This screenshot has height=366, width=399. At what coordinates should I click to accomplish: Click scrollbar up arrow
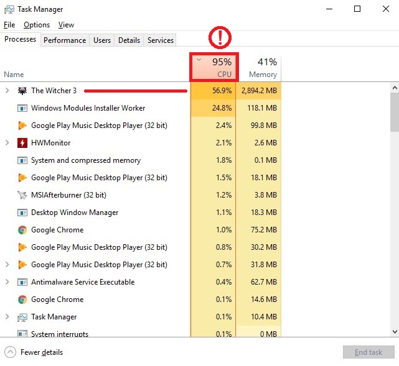(x=395, y=88)
